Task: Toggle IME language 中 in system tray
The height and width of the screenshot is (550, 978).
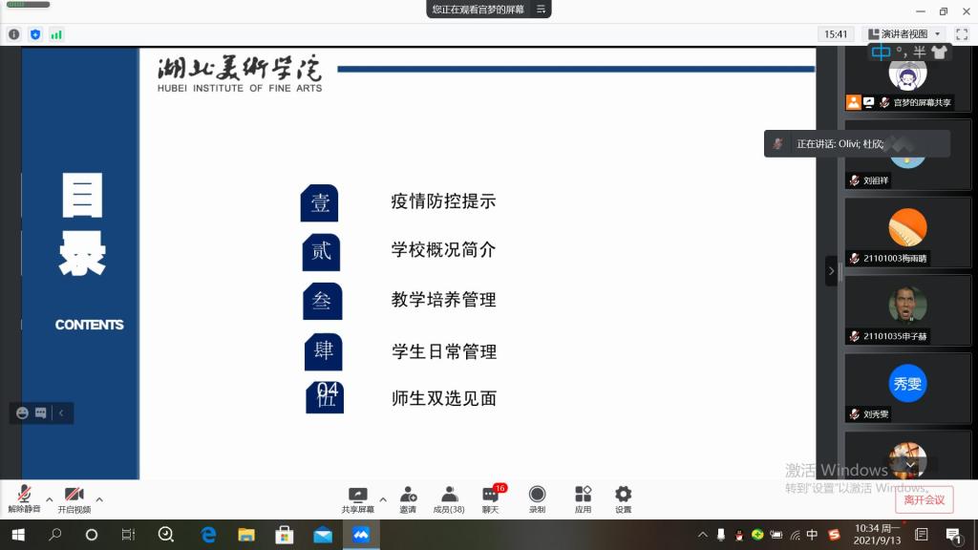Action: [x=812, y=535]
